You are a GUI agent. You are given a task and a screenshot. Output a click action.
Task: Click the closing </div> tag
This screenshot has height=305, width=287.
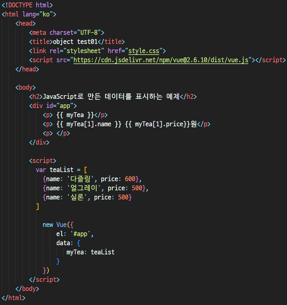click(39, 142)
